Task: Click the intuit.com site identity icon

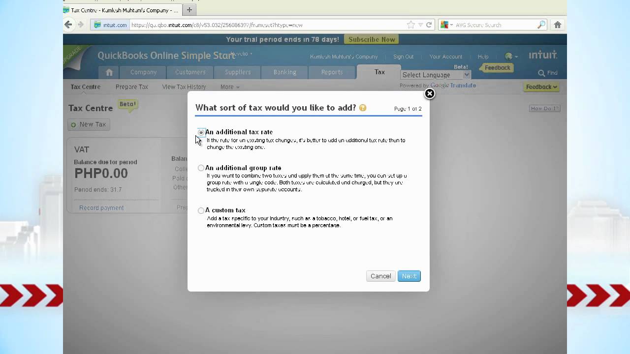Action: point(111,25)
